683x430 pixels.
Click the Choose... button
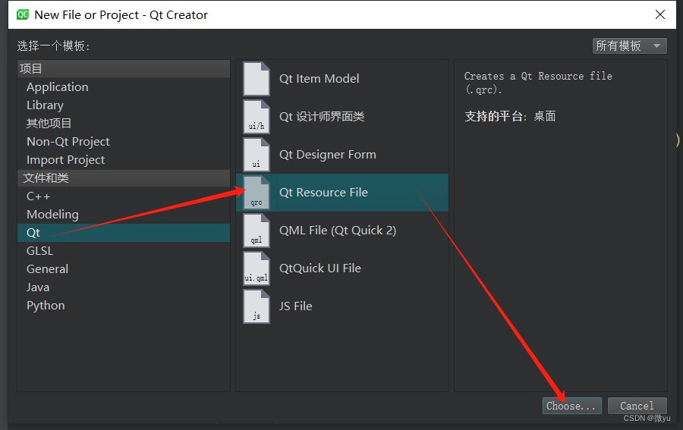click(571, 406)
